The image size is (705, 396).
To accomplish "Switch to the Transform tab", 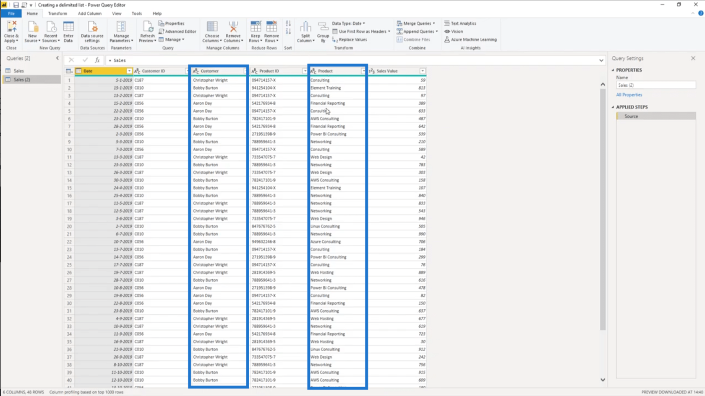I will coord(57,13).
